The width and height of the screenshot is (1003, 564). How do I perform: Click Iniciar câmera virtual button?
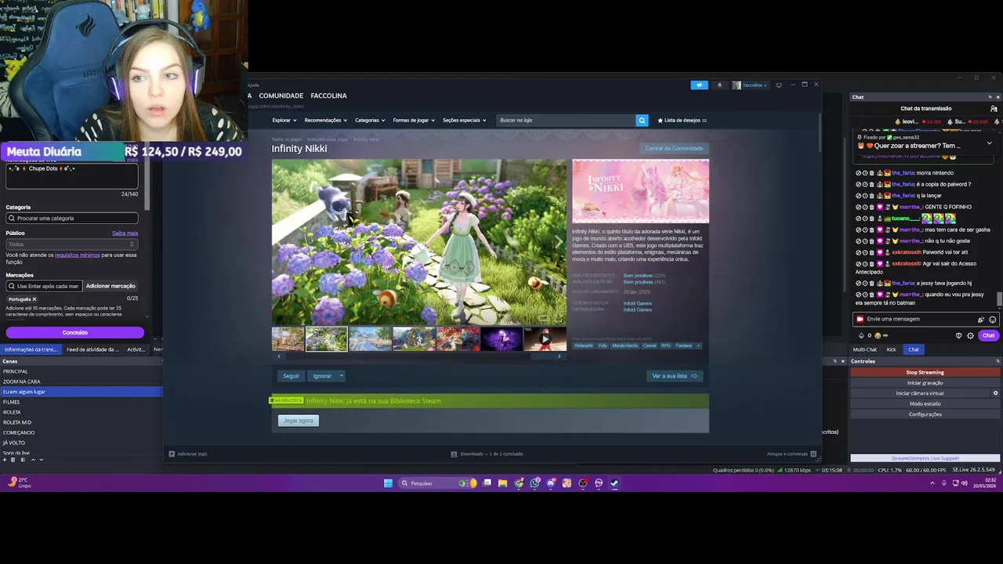(920, 393)
